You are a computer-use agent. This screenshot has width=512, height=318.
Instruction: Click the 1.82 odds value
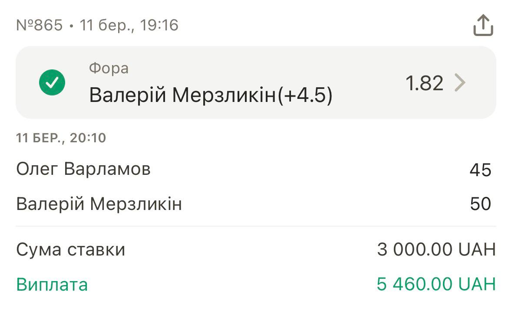tap(424, 82)
